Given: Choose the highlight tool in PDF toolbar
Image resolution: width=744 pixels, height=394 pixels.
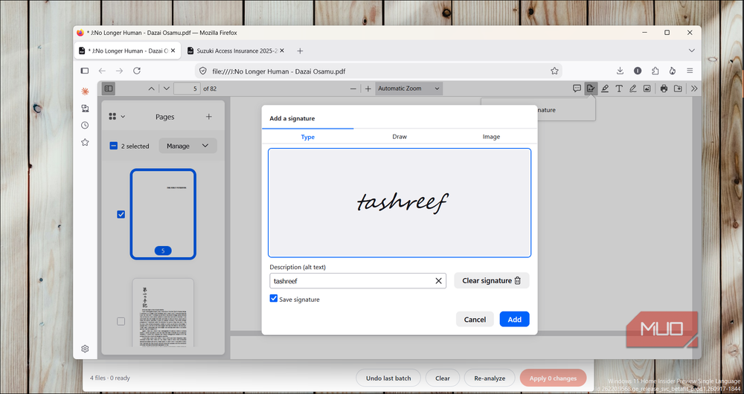Looking at the screenshot, I should (x=605, y=88).
